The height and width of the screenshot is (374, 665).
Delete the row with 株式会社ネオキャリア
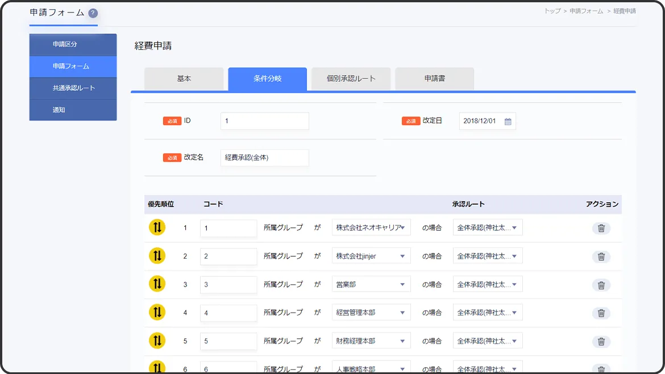click(x=601, y=228)
